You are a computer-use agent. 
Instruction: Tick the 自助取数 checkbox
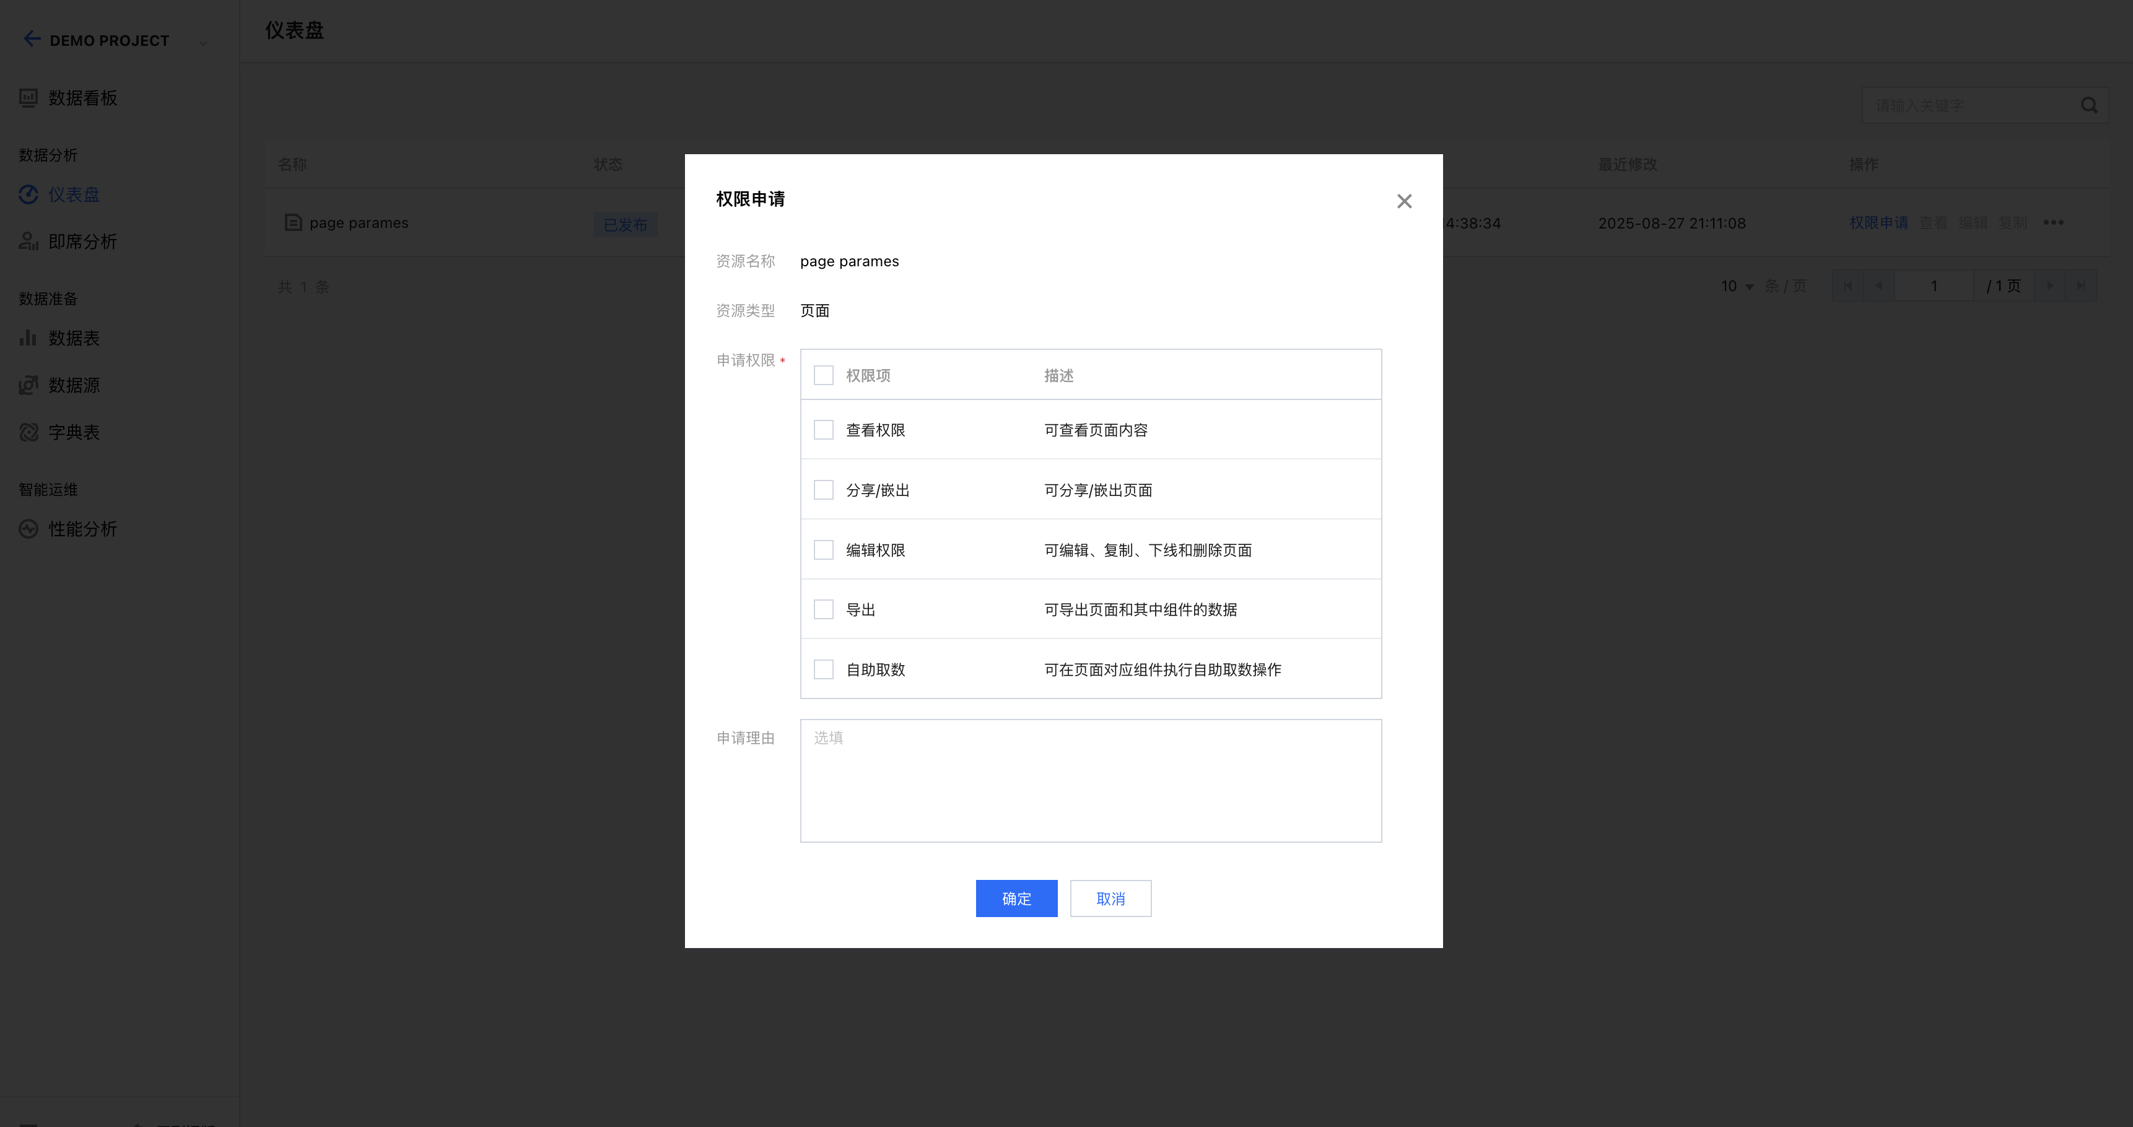click(823, 669)
